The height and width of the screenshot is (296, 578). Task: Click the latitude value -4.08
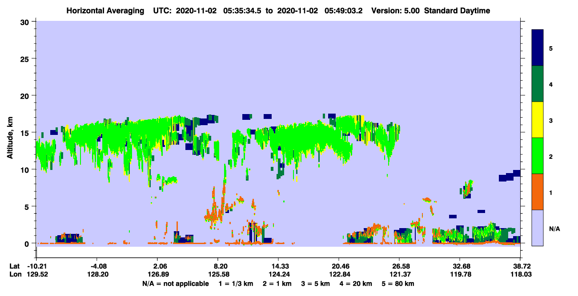pos(98,266)
